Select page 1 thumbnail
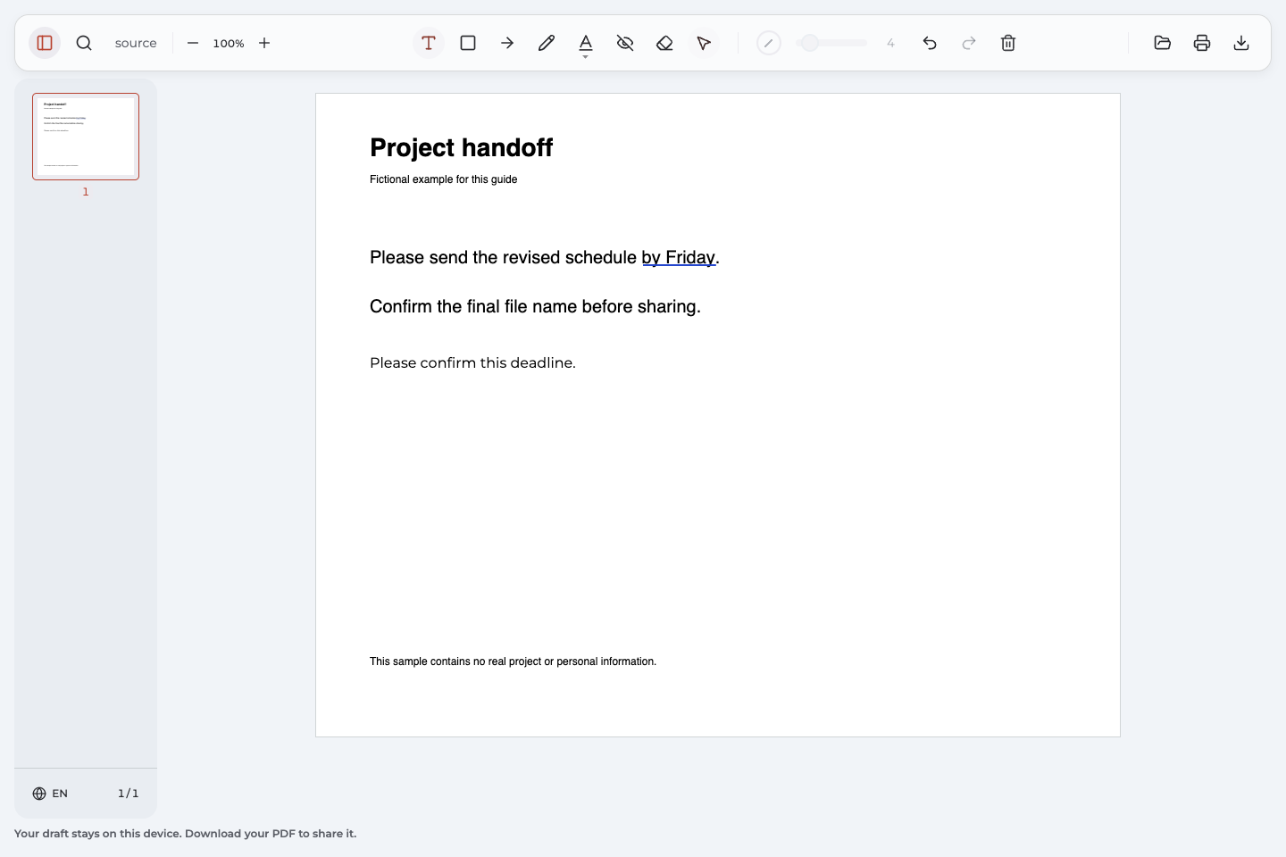Image resolution: width=1286 pixels, height=857 pixels. [86, 137]
